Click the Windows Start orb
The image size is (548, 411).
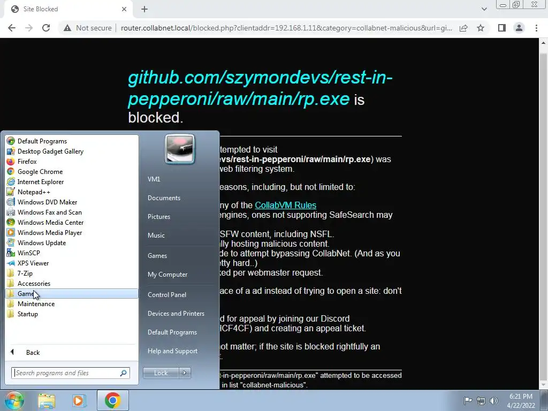click(13, 400)
